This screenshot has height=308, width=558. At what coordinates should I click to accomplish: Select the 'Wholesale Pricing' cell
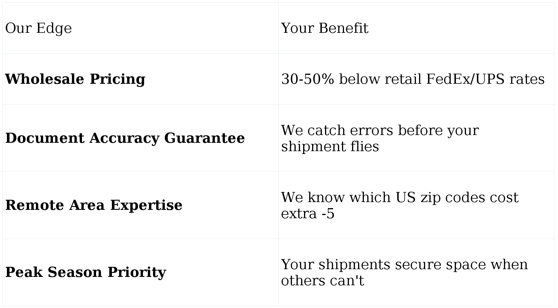(x=75, y=79)
